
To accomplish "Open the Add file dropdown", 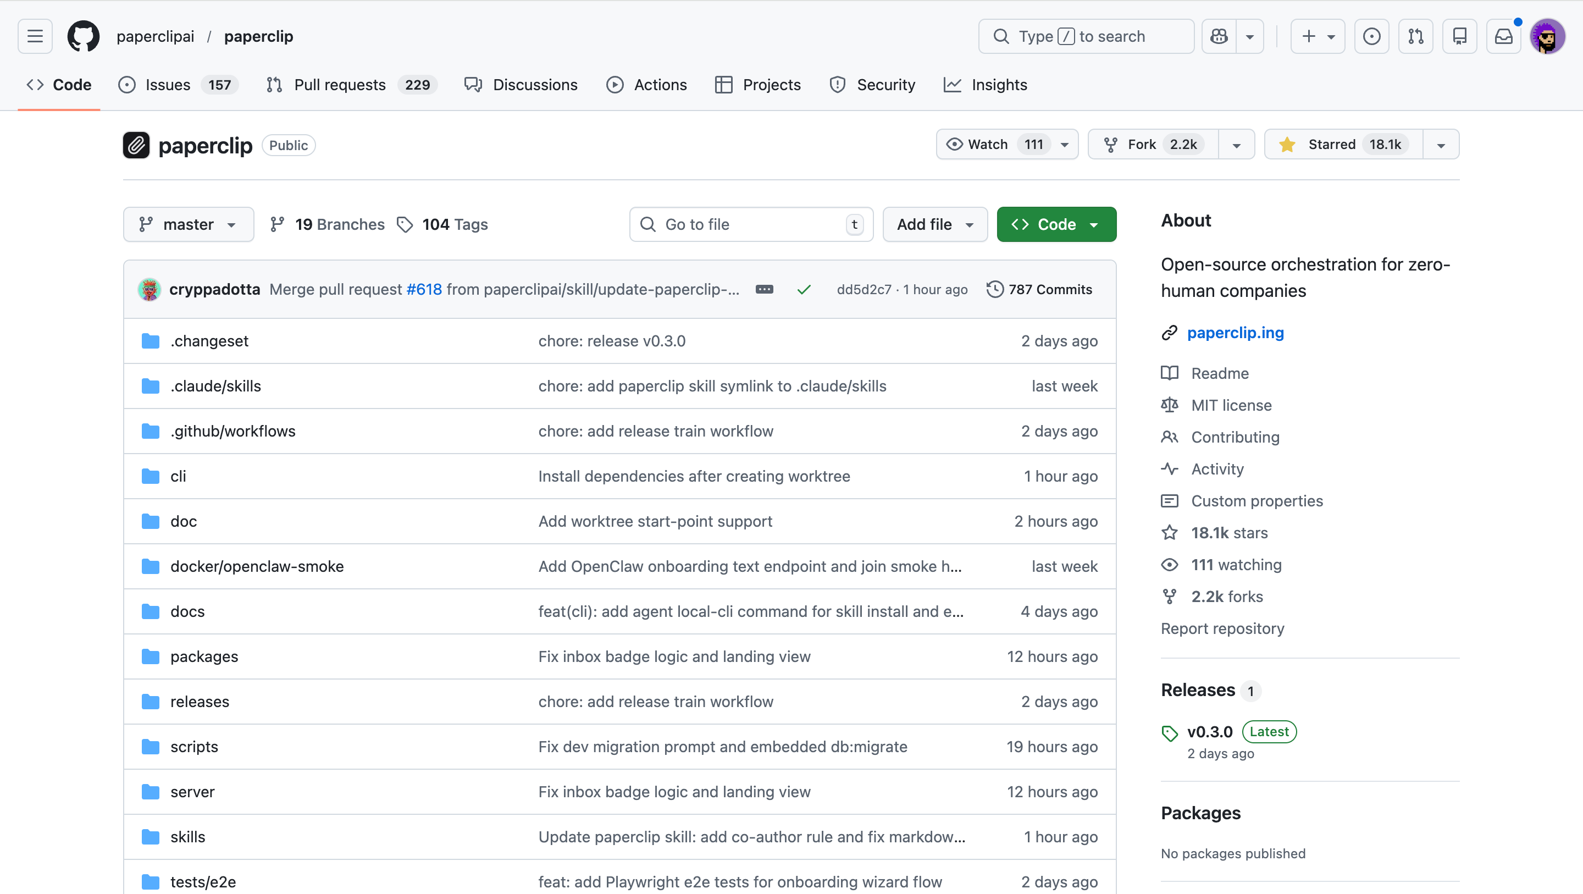I will tap(934, 224).
